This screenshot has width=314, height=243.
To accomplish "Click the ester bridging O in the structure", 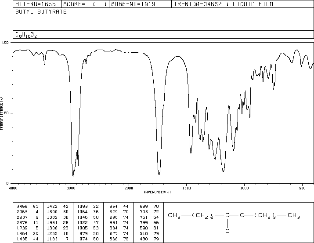I will coord(242,215).
